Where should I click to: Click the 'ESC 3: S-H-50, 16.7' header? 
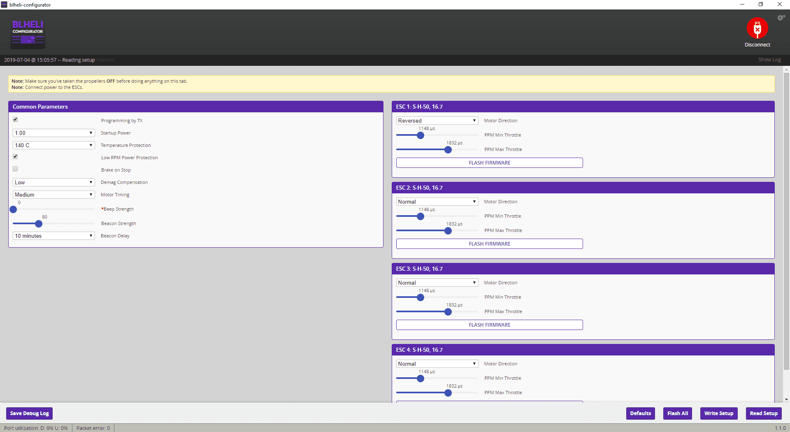click(583, 269)
